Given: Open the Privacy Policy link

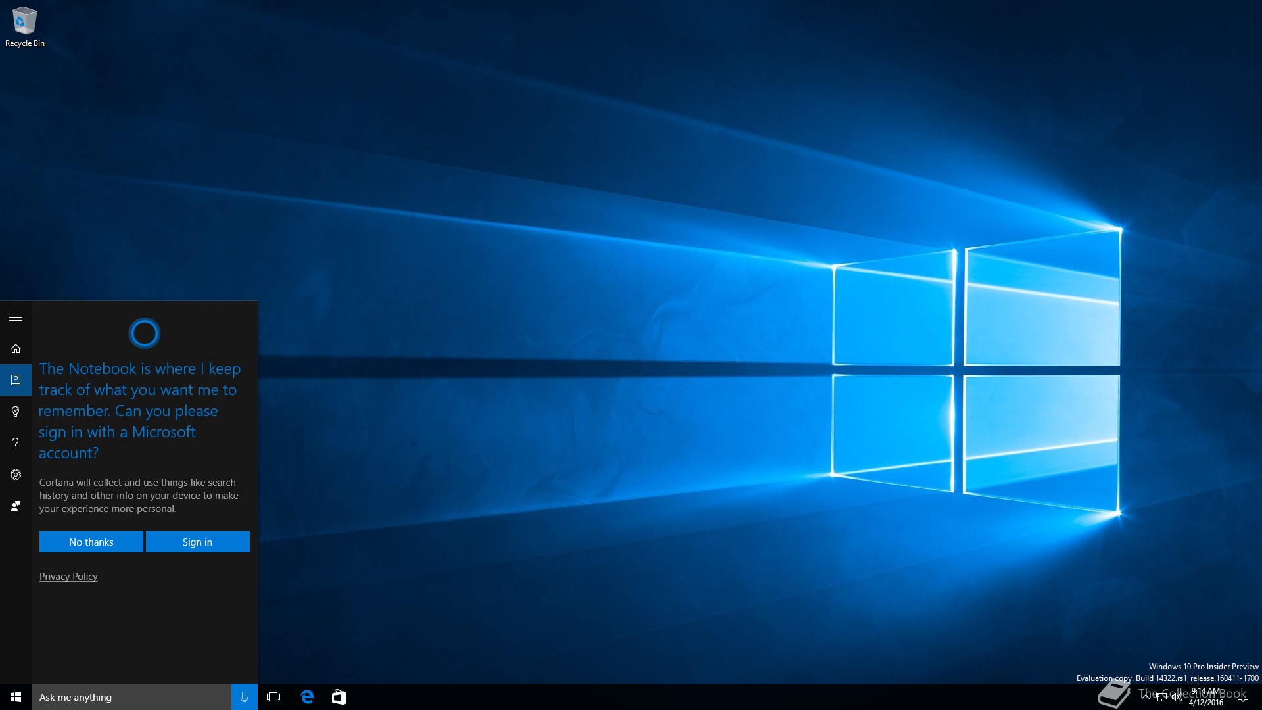Looking at the screenshot, I should [x=68, y=577].
